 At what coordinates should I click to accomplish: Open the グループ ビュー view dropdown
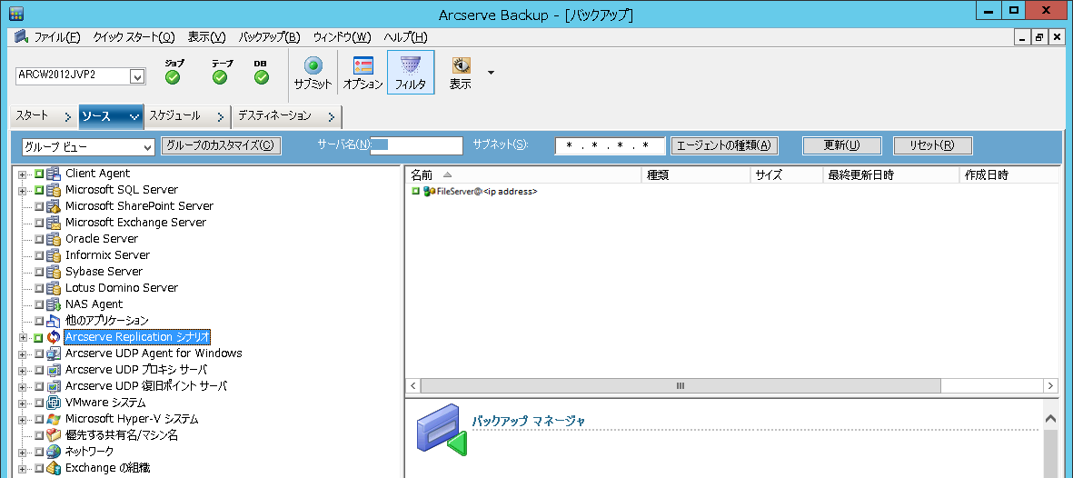click(x=148, y=146)
